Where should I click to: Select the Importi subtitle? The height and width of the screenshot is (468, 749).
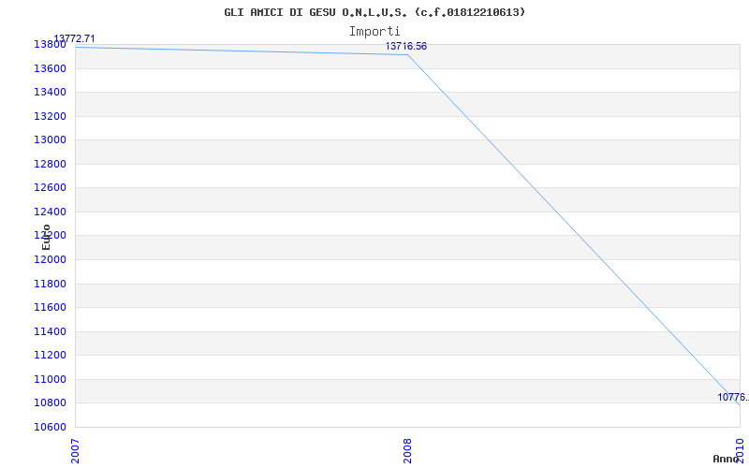point(374,32)
